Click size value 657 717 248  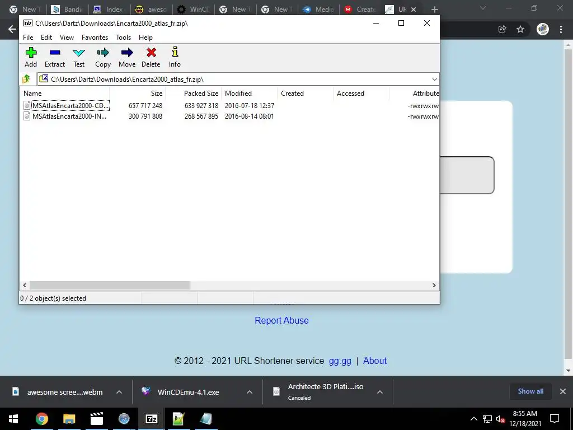click(x=145, y=106)
